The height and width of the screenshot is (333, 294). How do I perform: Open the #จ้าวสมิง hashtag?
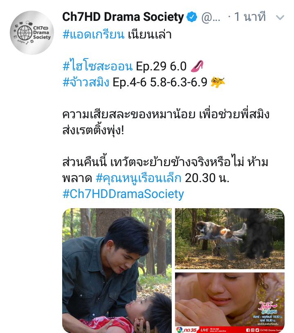(x=86, y=82)
